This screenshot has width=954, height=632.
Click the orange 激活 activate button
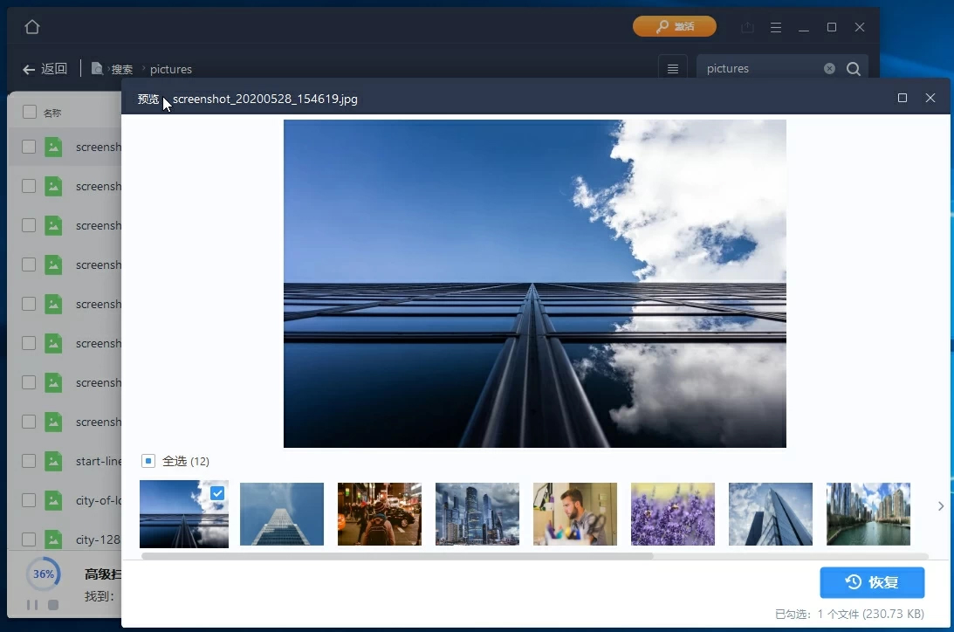(674, 27)
